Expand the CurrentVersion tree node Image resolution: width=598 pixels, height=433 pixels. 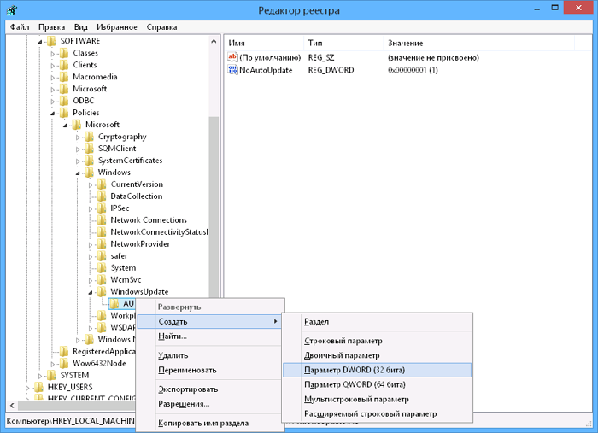(x=90, y=184)
